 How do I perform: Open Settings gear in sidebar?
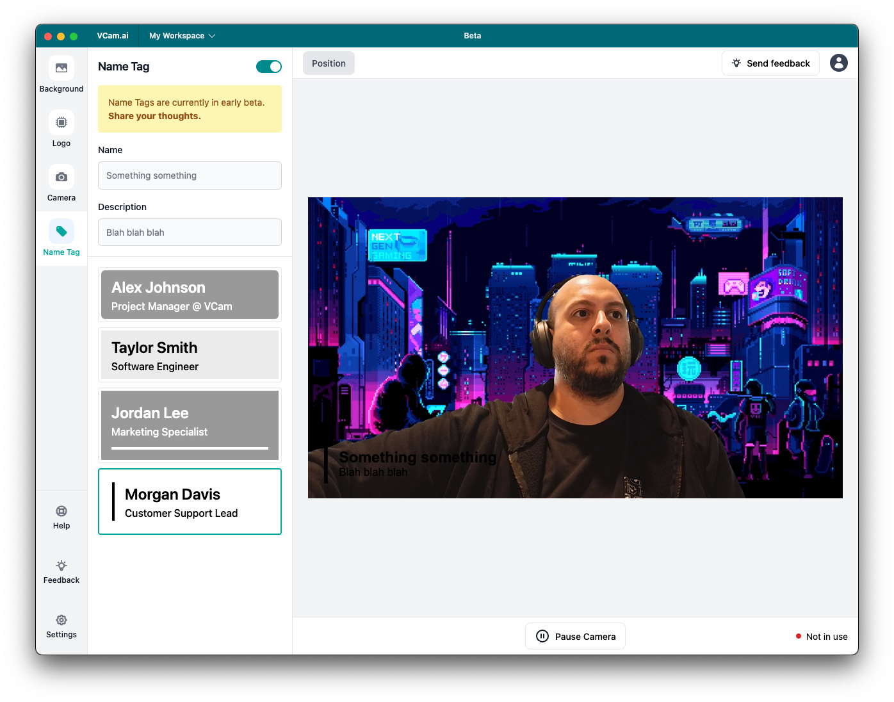(x=61, y=620)
